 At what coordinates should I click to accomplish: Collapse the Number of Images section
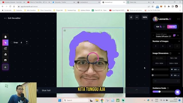tap(179, 41)
